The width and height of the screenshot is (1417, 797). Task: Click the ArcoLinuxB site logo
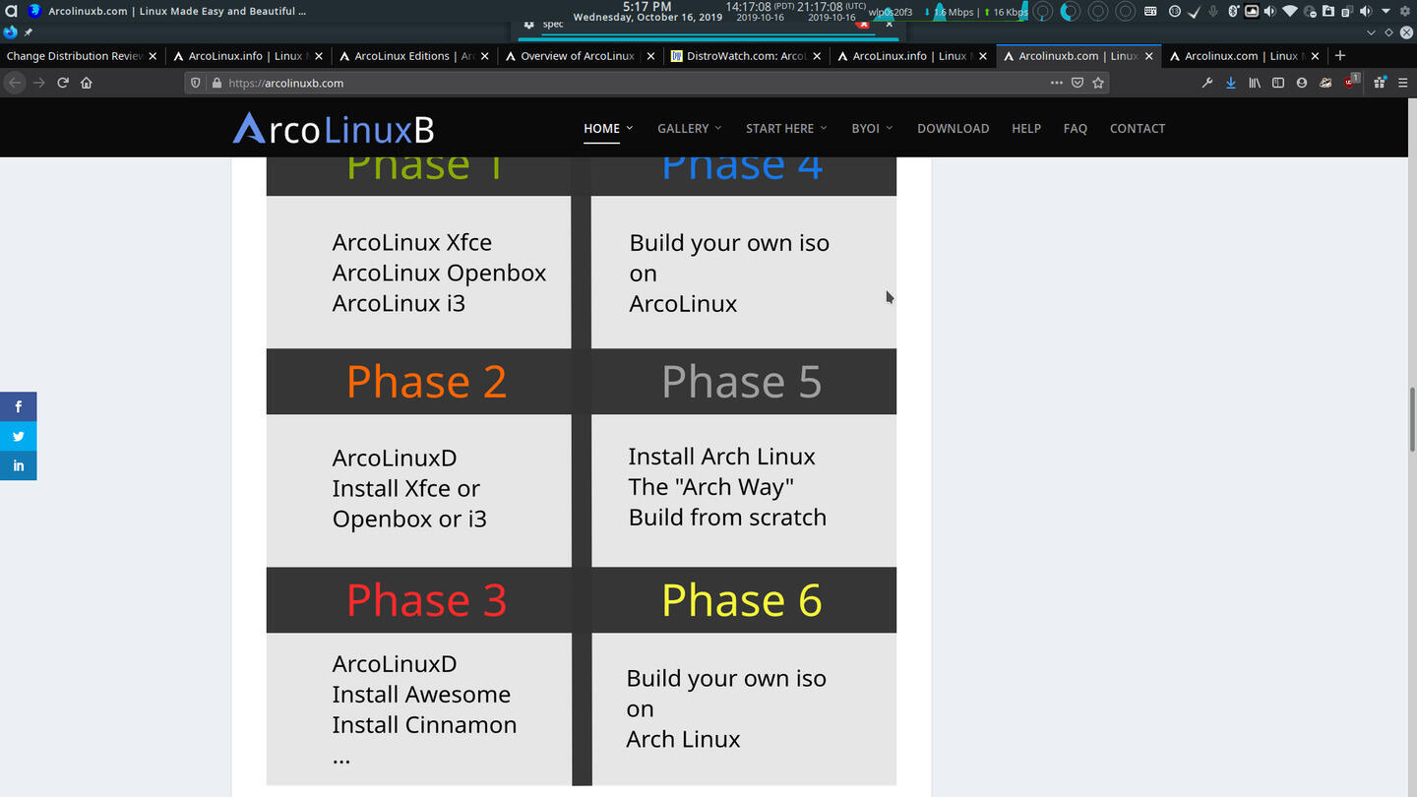point(333,129)
